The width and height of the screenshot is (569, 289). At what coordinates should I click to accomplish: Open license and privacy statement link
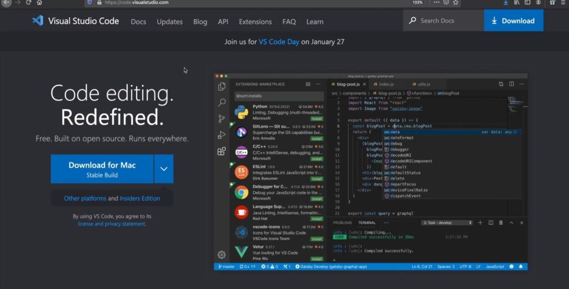tap(112, 224)
